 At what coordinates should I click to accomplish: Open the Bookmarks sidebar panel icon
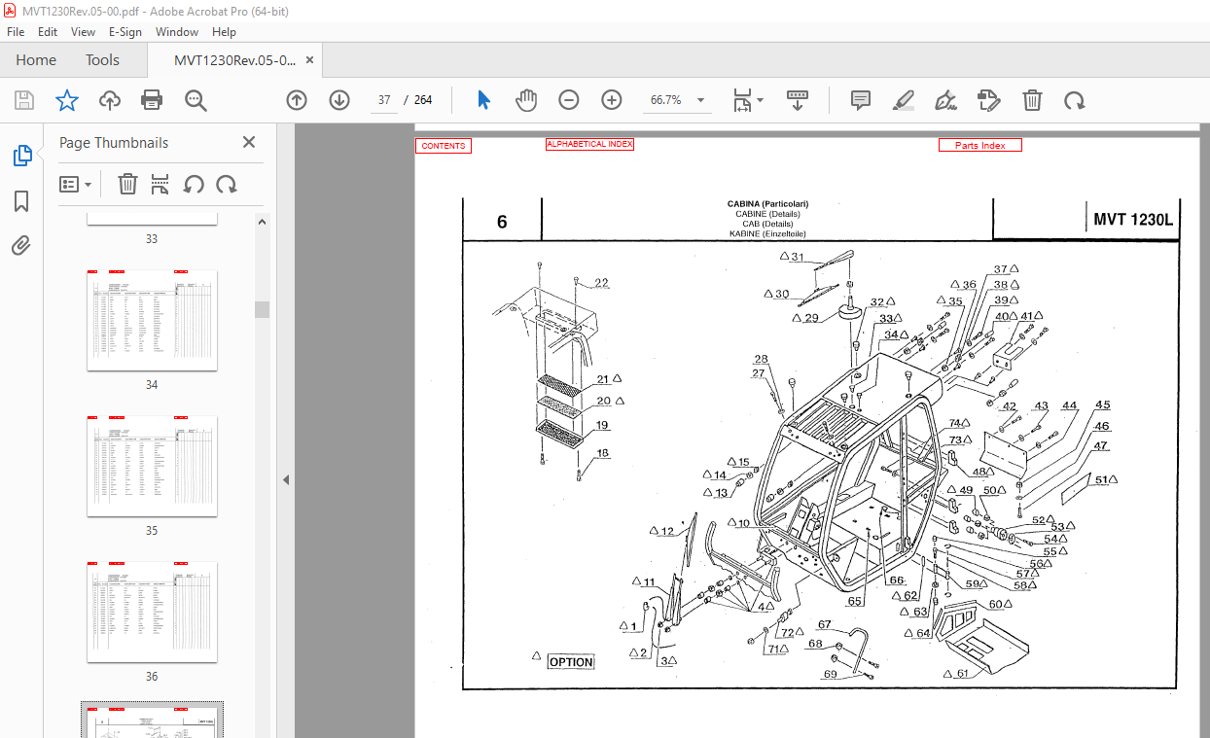21,201
